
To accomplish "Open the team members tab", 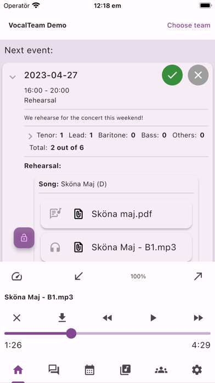I will (x=161, y=370).
